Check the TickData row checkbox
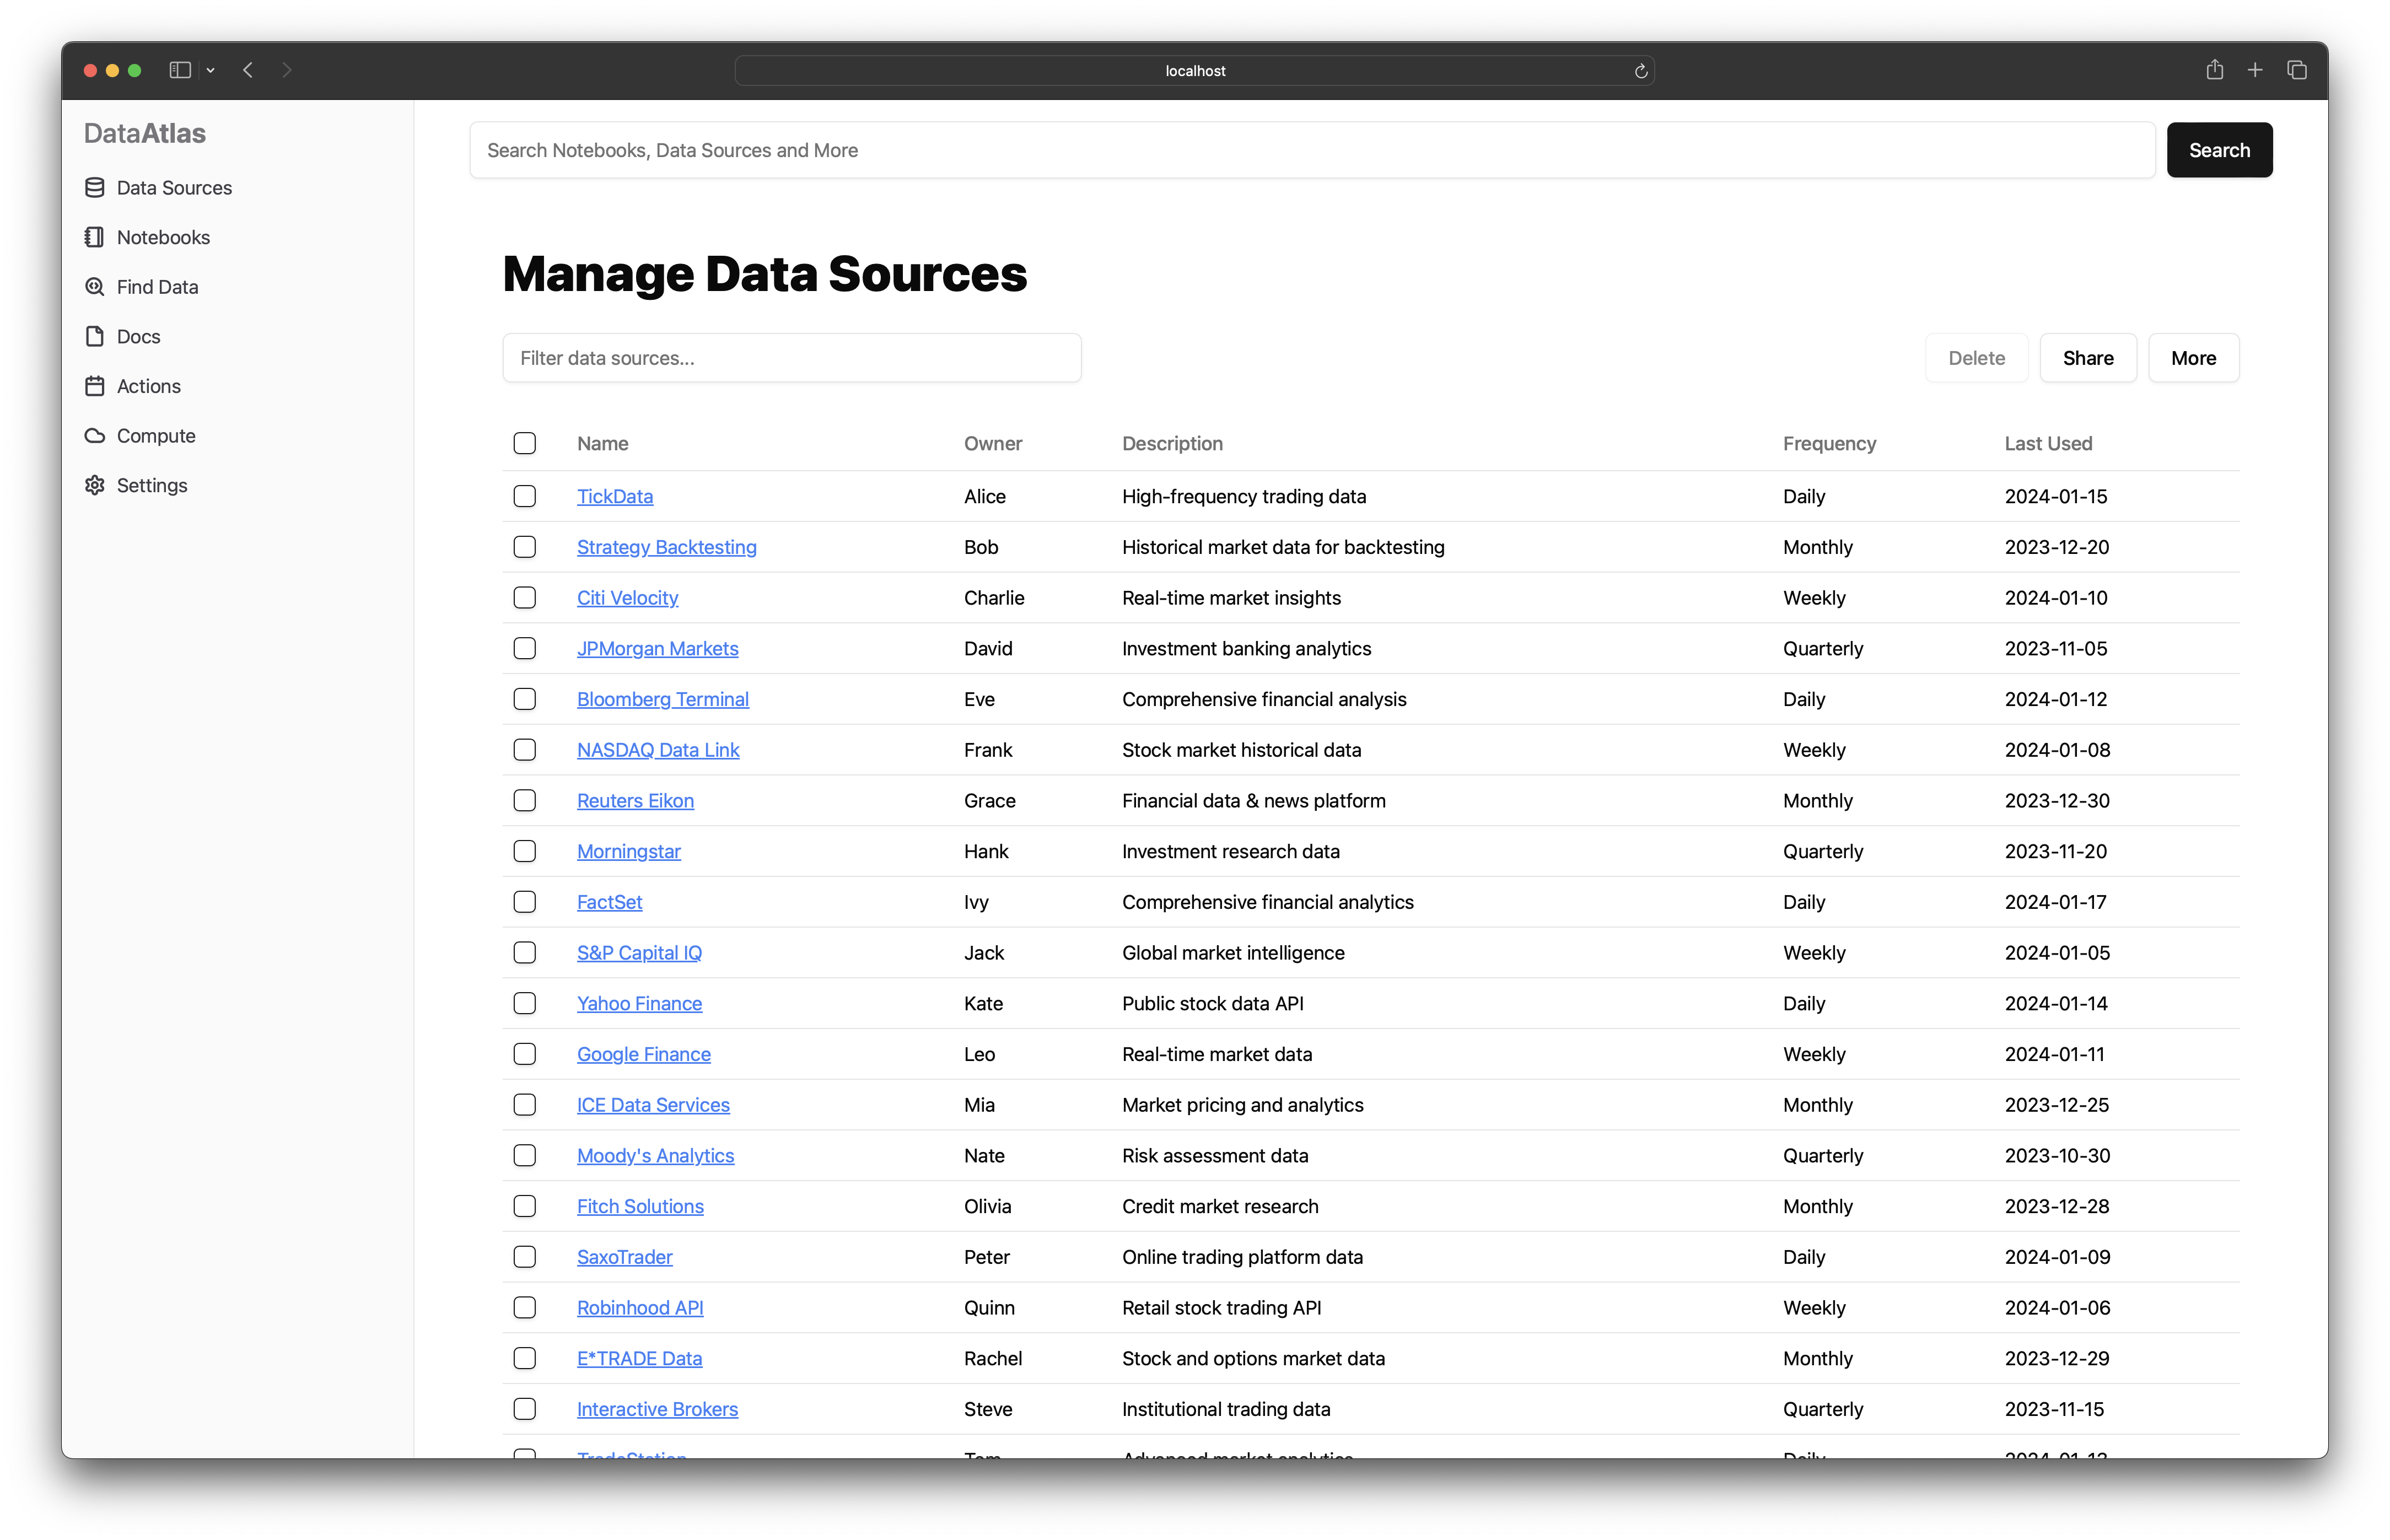 [x=525, y=496]
